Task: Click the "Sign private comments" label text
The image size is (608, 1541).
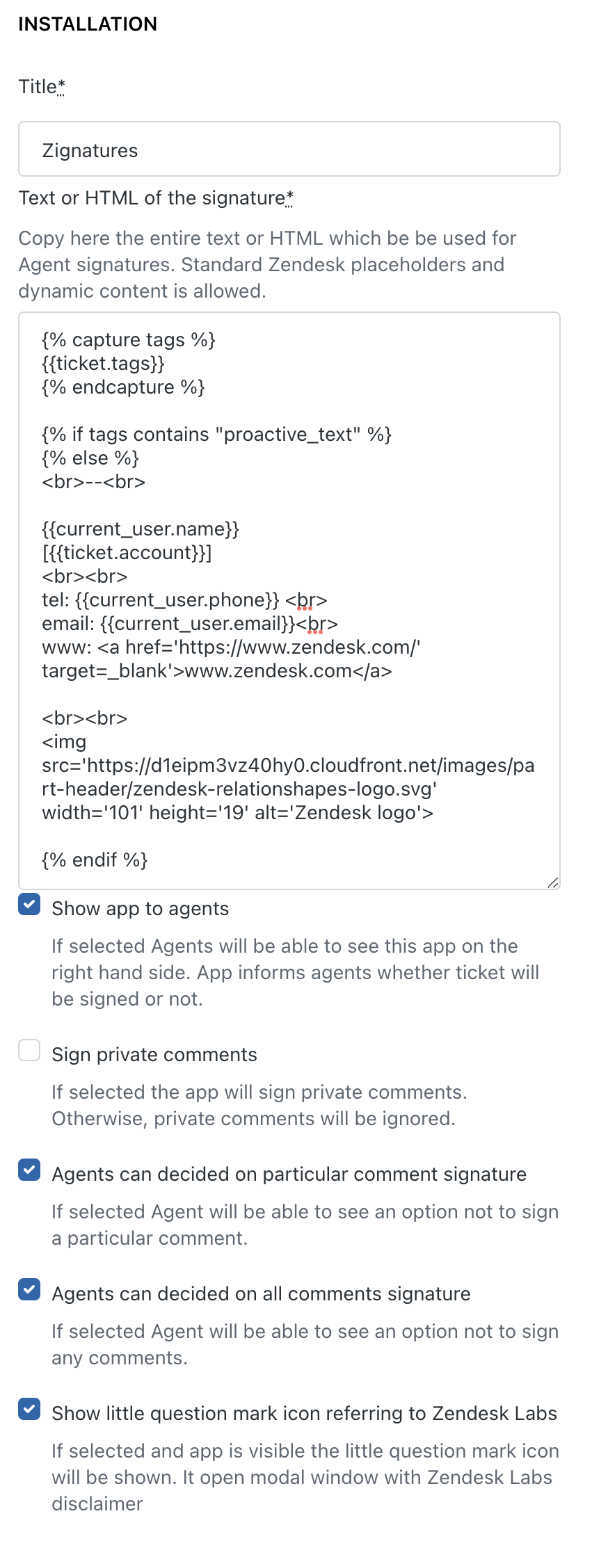Action: point(154,1055)
